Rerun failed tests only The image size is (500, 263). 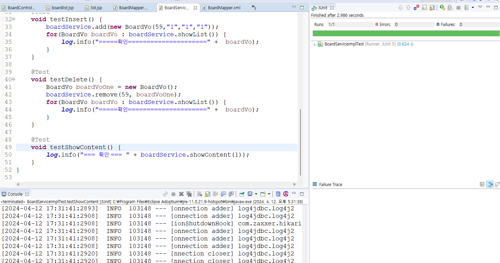(x=451, y=7)
